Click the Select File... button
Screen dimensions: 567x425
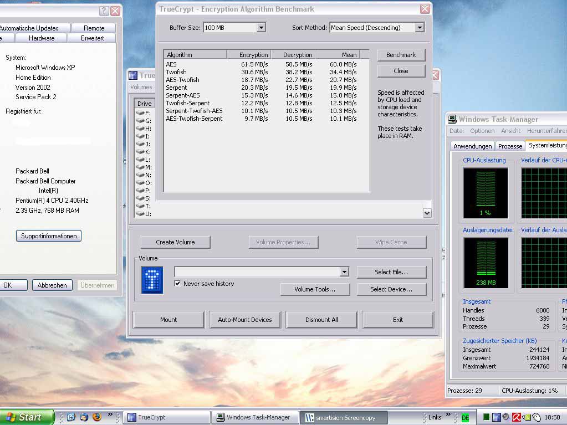(x=391, y=272)
